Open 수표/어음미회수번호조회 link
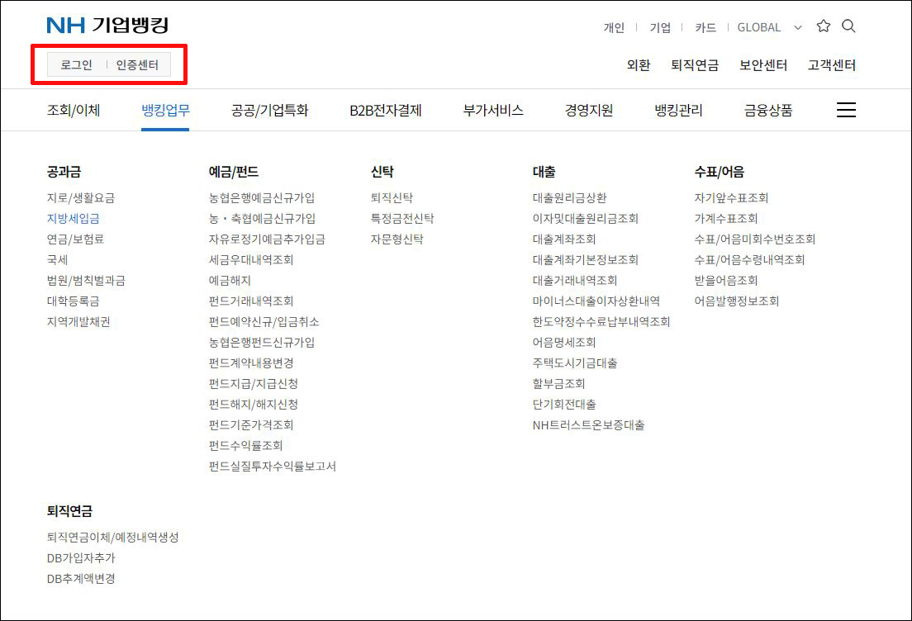 755,239
